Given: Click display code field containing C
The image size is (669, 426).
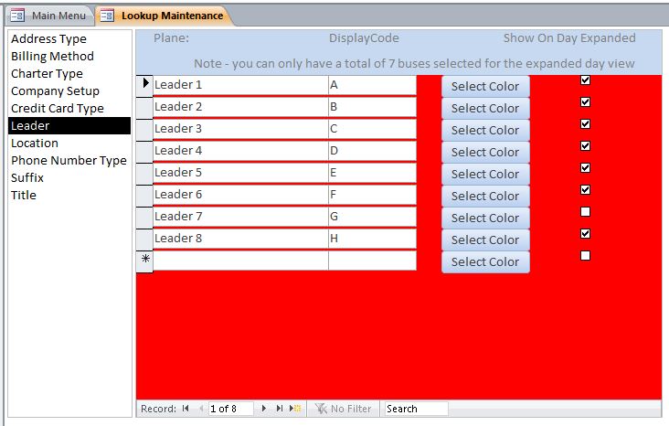Looking at the screenshot, I should [373, 129].
